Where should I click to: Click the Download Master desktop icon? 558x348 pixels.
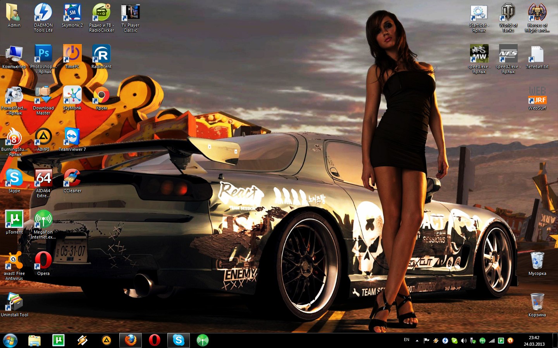pyautogui.click(x=43, y=101)
